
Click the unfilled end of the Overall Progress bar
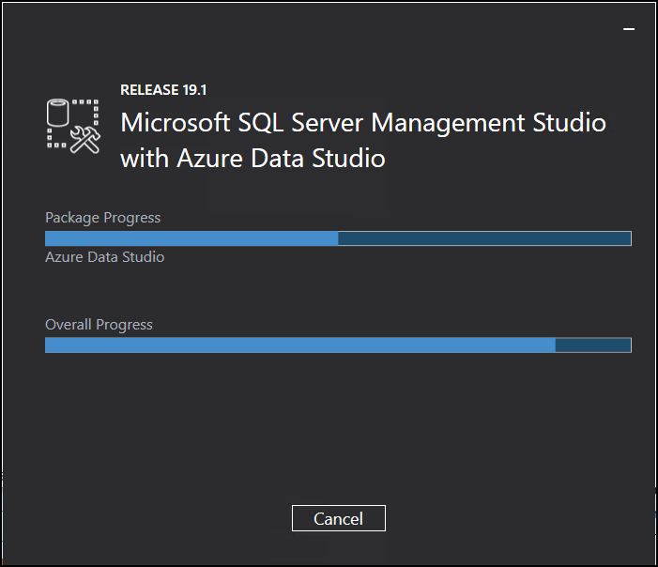593,345
